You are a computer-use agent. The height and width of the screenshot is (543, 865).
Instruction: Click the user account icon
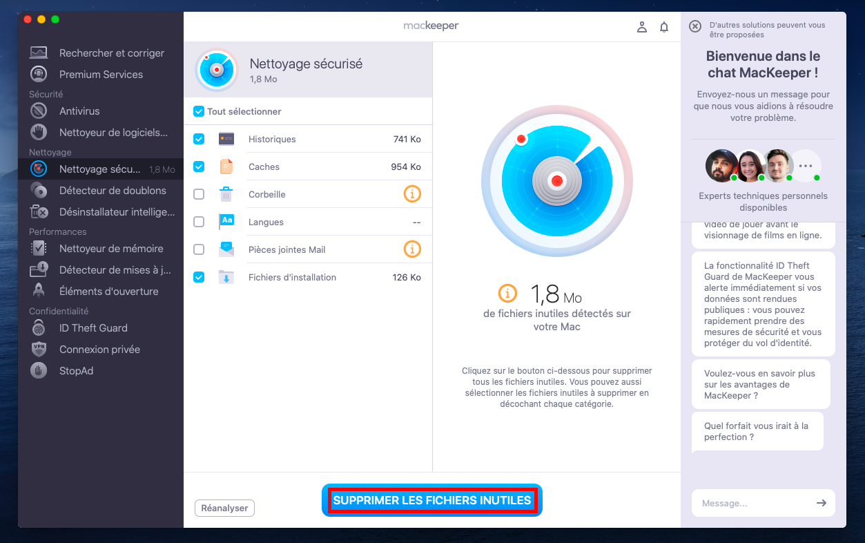[x=641, y=26]
